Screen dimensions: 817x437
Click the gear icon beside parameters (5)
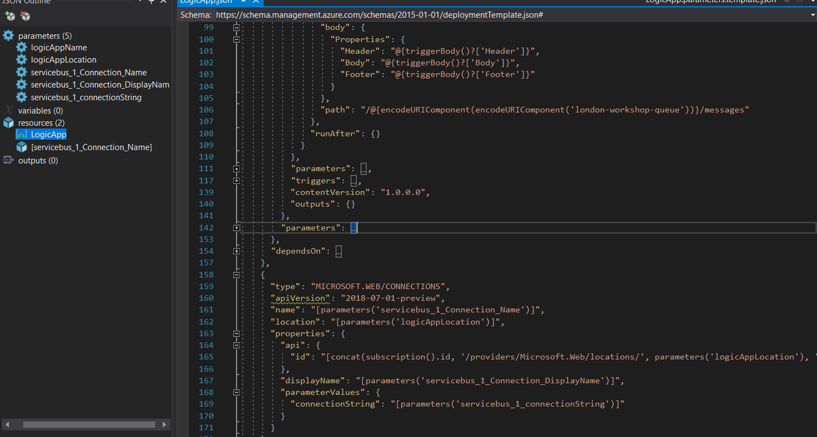pyautogui.click(x=8, y=36)
